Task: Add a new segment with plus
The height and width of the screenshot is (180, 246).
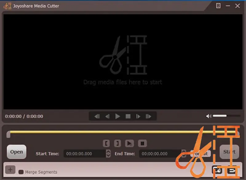Action: 10,170
